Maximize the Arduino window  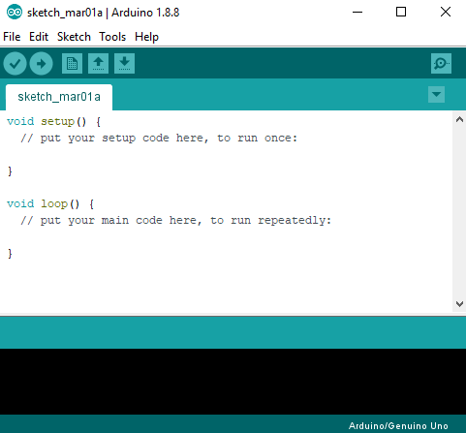click(401, 13)
